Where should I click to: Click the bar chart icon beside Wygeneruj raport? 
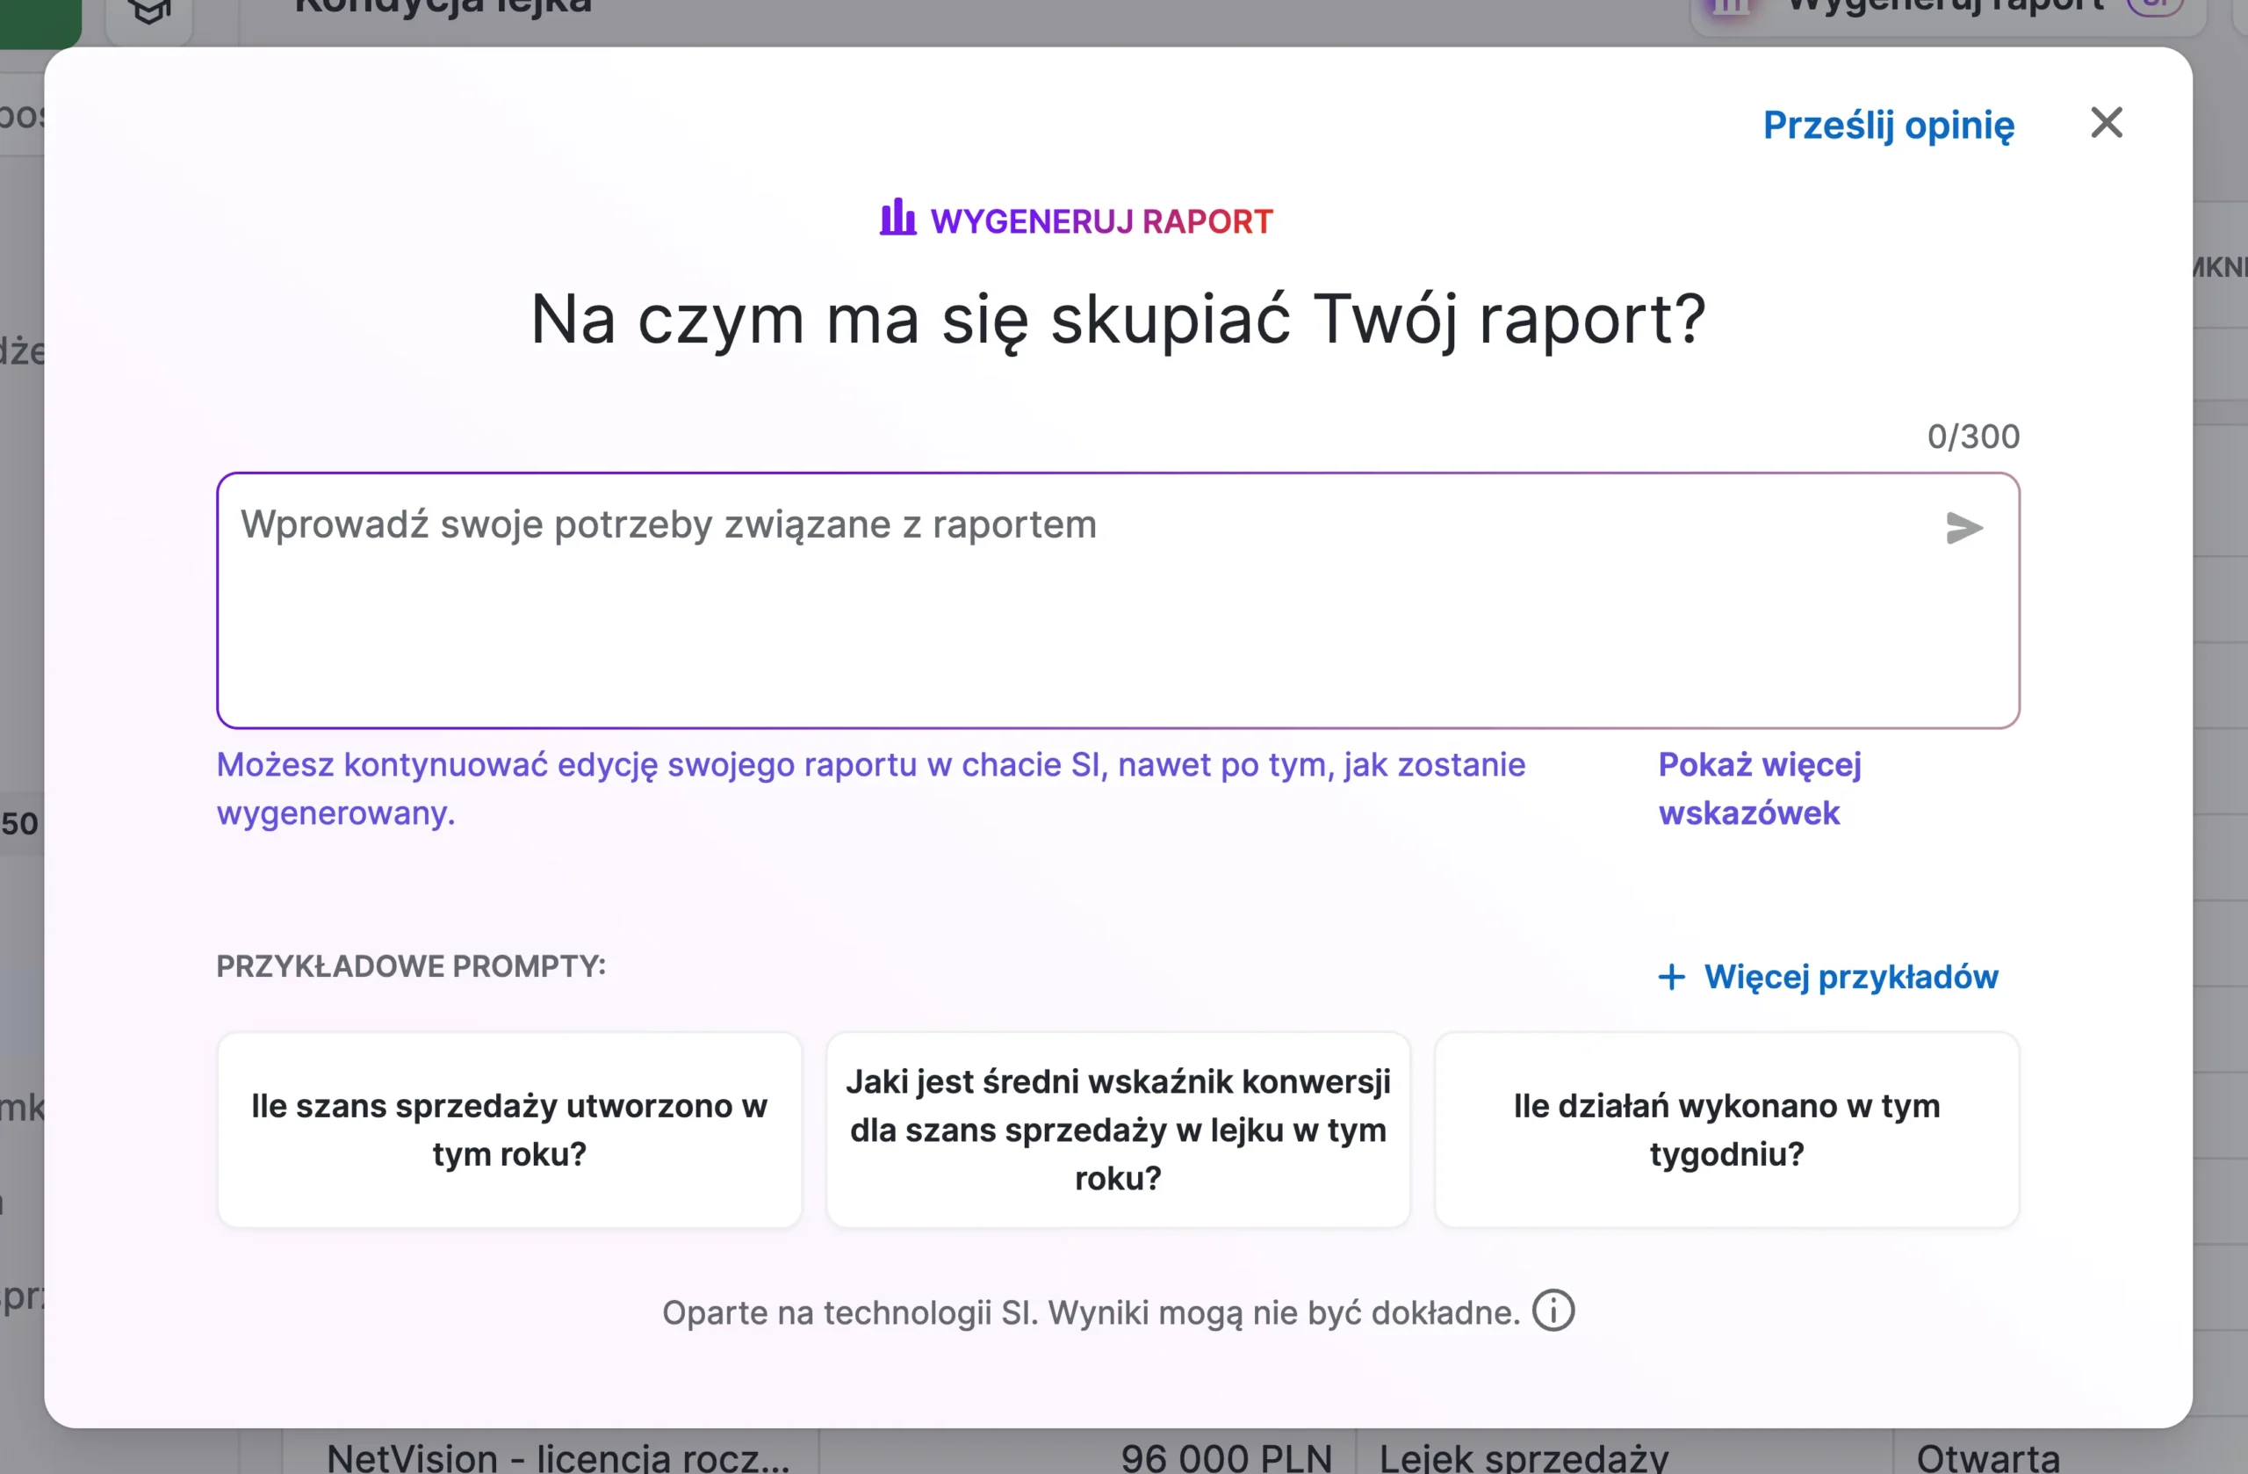[x=897, y=217]
